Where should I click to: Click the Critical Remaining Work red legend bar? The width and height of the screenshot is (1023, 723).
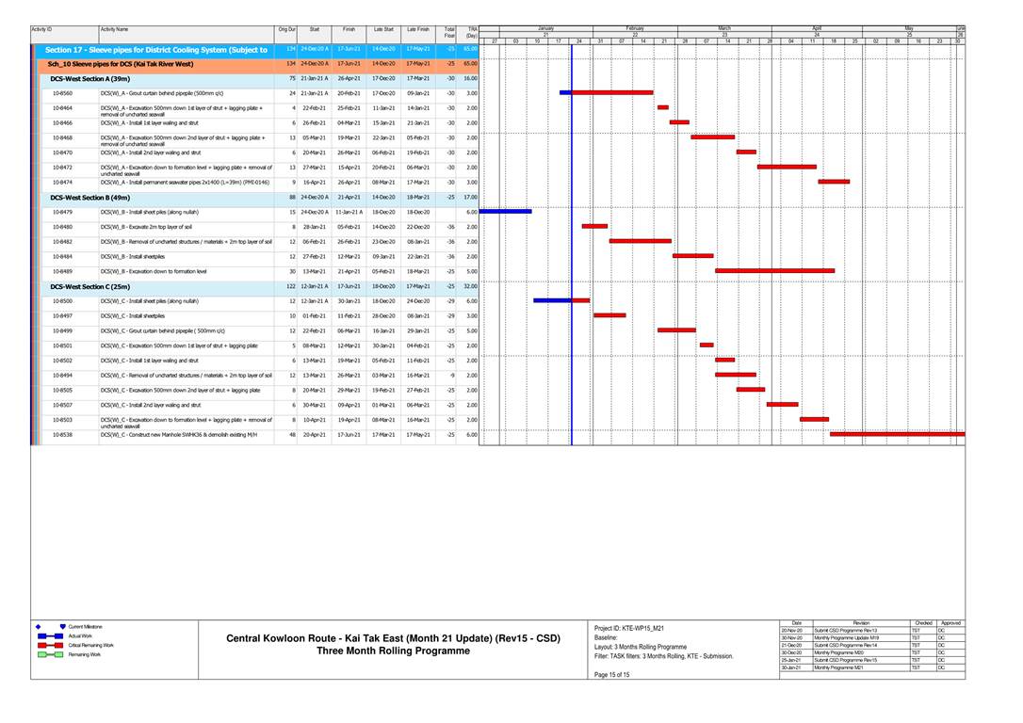[49, 645]
